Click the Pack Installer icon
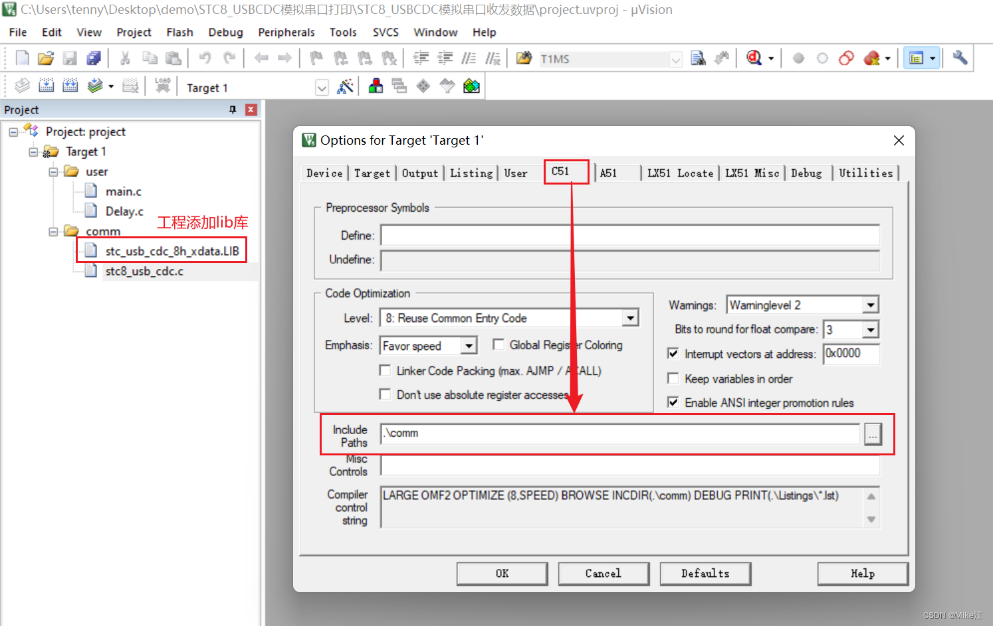 coord(472,86)
